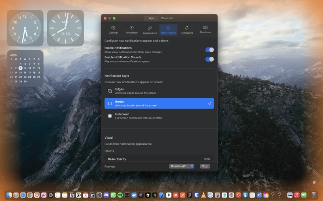
Task: Open Bitwarden from the dock
Action: click(x=197, y=195)
